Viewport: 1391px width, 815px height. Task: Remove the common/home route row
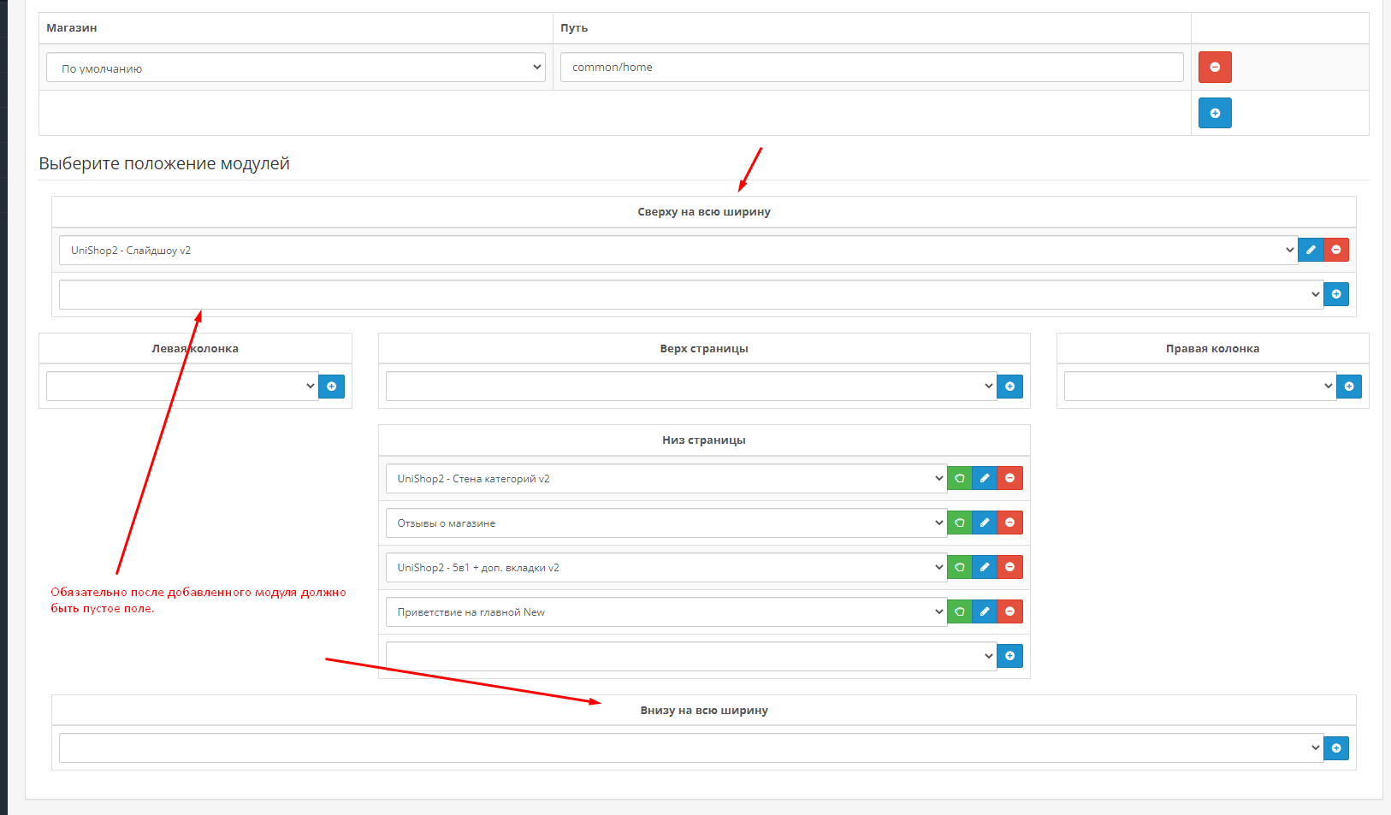pyautogui.click(x=1215, y=68)
